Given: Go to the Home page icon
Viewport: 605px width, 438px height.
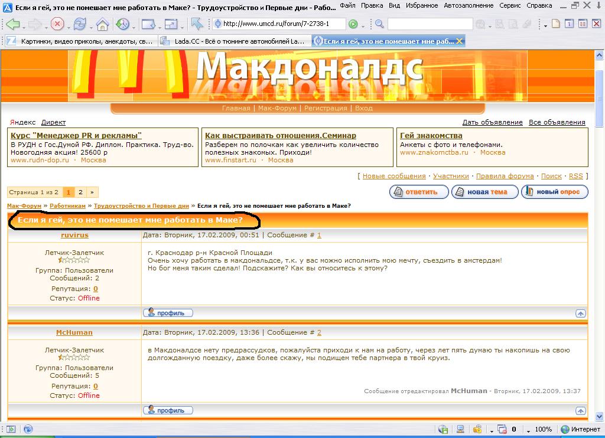Looking at the screenshot, I should point(102,24).
